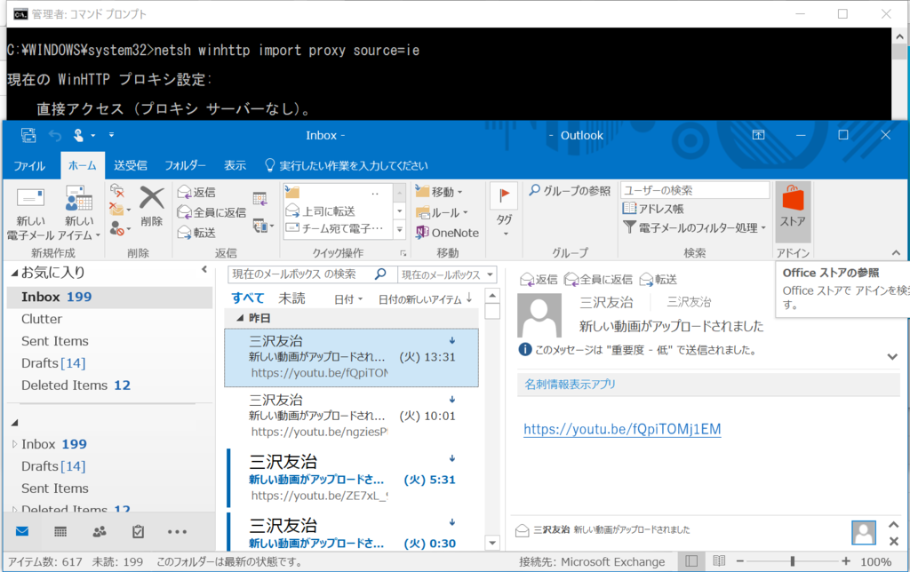Click reading pane 全員に返信 button
Image resolution: width=910 pixels, height=572 pixels.
tap(598, 280)
